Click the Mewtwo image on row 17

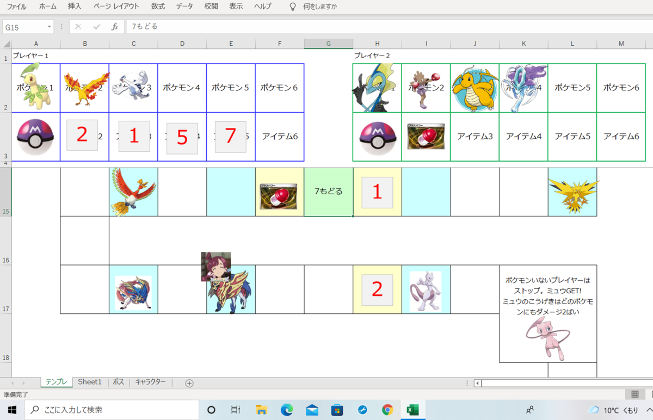point(425,292)
